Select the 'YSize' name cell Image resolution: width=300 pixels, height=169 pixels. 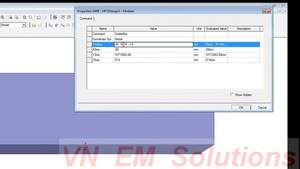pyautogui.click(x=103, y=55)
